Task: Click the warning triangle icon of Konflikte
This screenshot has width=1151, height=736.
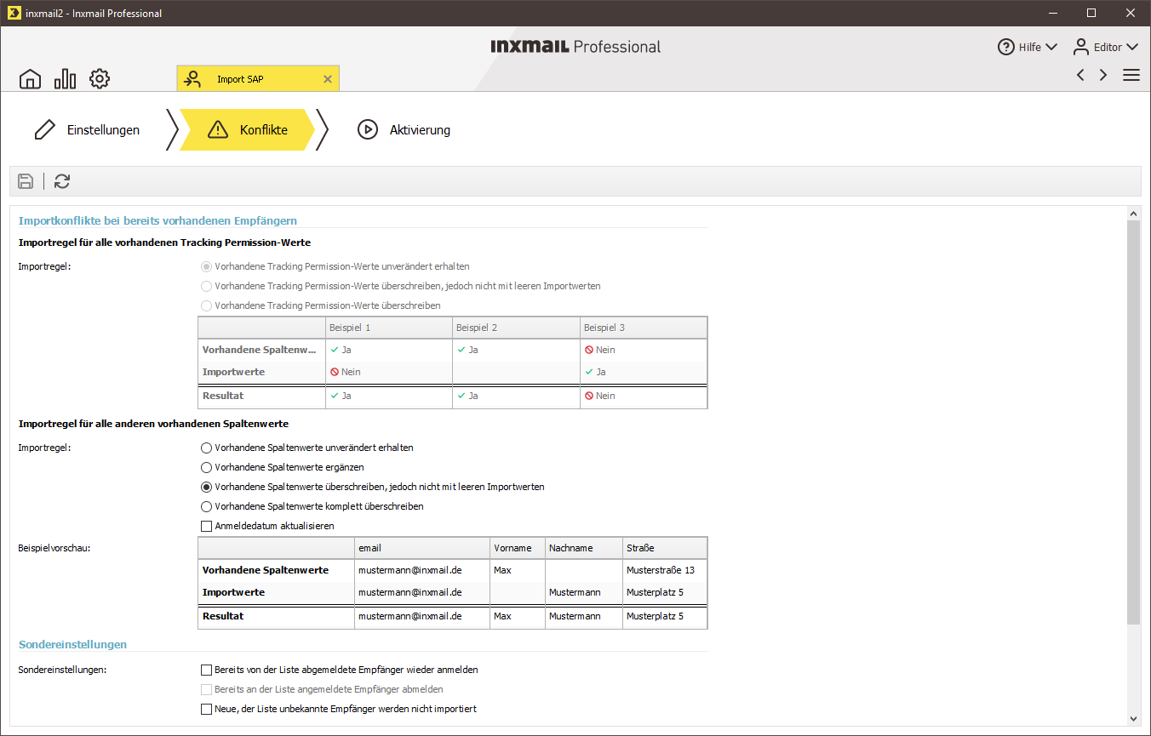Action: coord(218,130)
